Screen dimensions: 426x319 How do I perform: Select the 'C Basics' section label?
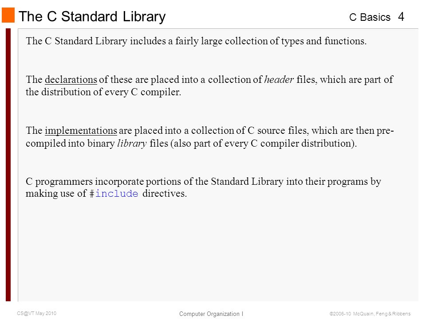pos(370,17)
